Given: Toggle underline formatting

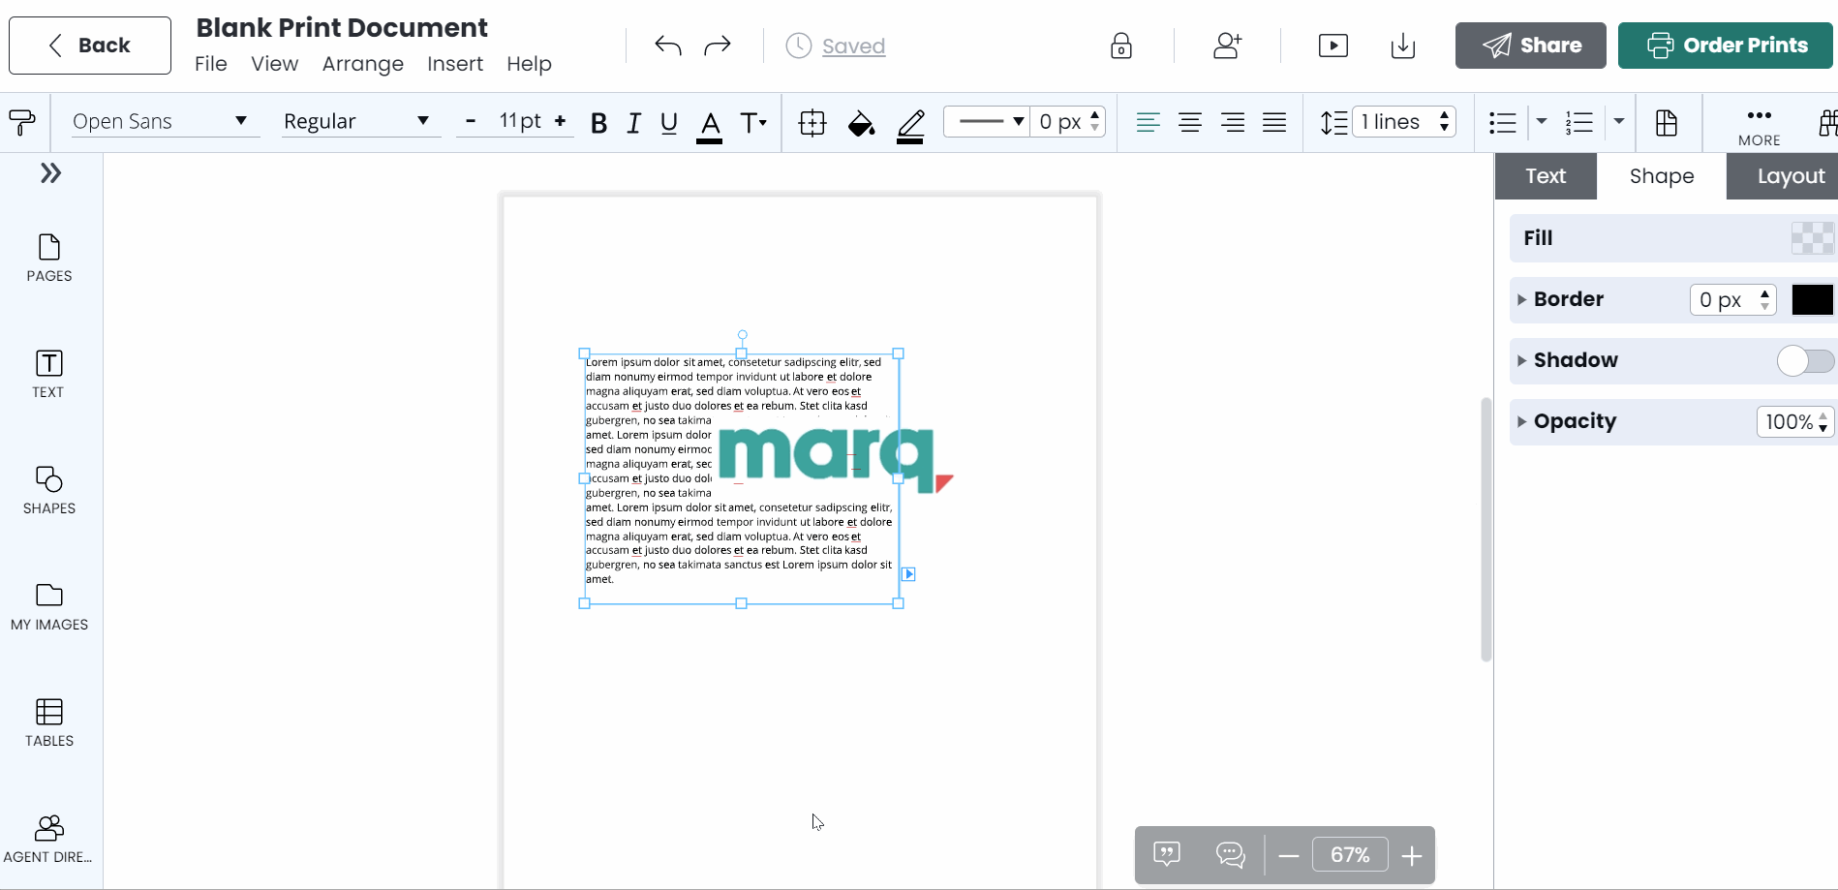Looking at the screenshot, I should [x=668, y=123].
